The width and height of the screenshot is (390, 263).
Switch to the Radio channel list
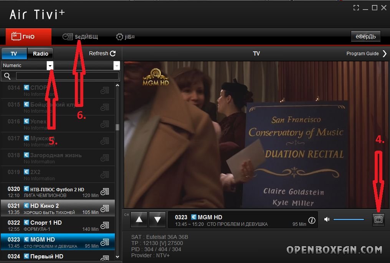(41, 54)
